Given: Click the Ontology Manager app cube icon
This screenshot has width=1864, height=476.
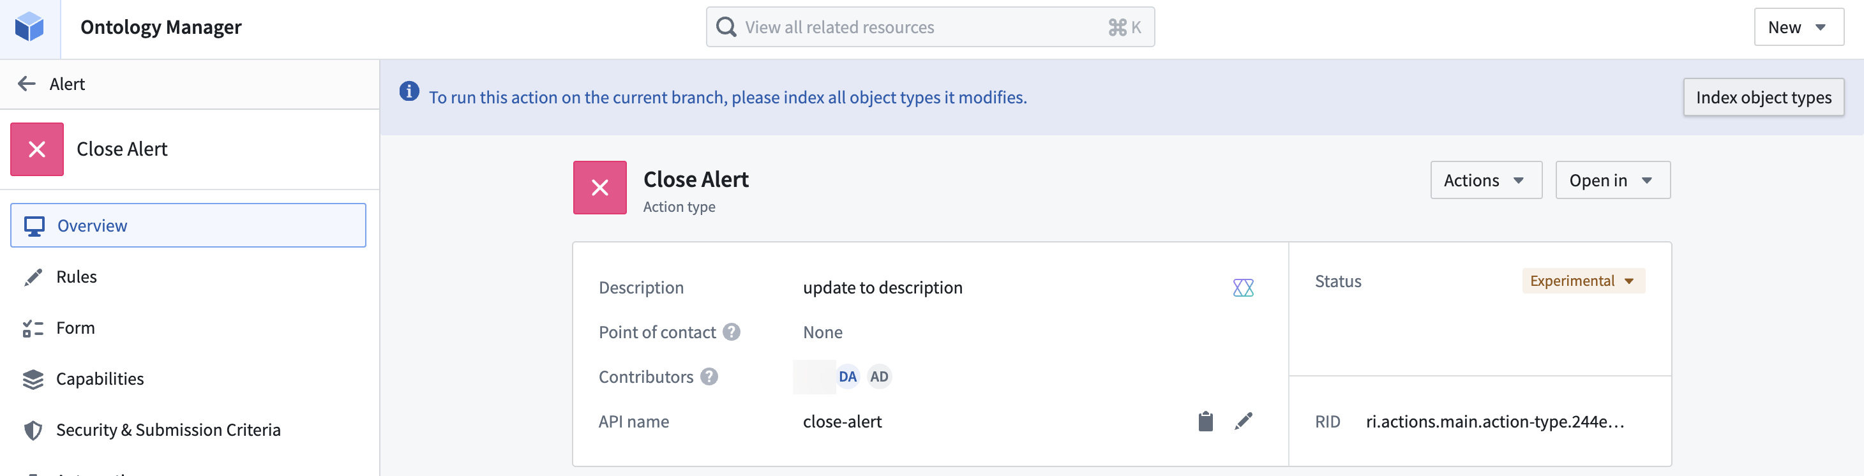Looking at the screenshot, I should (31, 27).
